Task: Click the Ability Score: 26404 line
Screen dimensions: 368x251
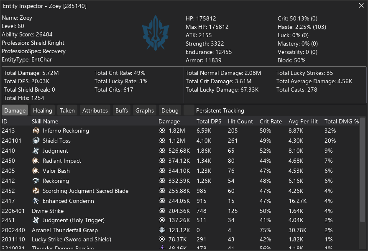Action: [x=27, y=34]
